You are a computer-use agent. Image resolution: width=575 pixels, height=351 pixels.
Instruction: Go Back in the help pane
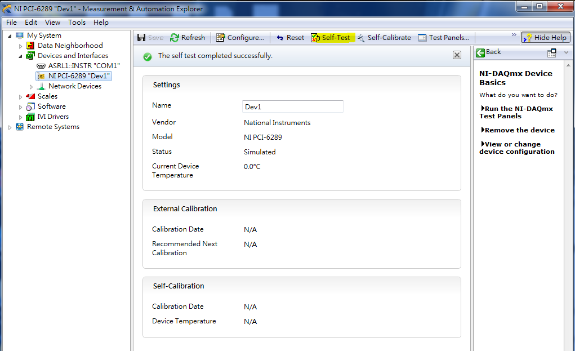click(x=488, y=52)
